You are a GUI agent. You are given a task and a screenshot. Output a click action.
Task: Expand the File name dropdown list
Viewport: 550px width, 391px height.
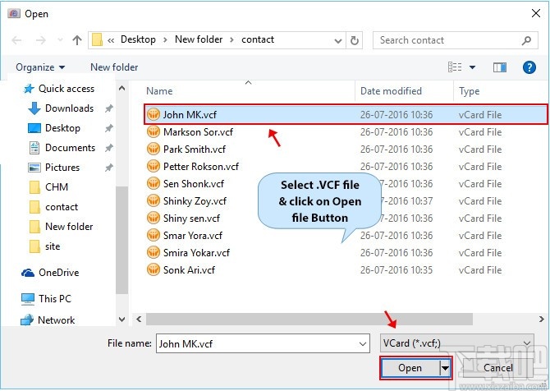[x=363, y=344]
